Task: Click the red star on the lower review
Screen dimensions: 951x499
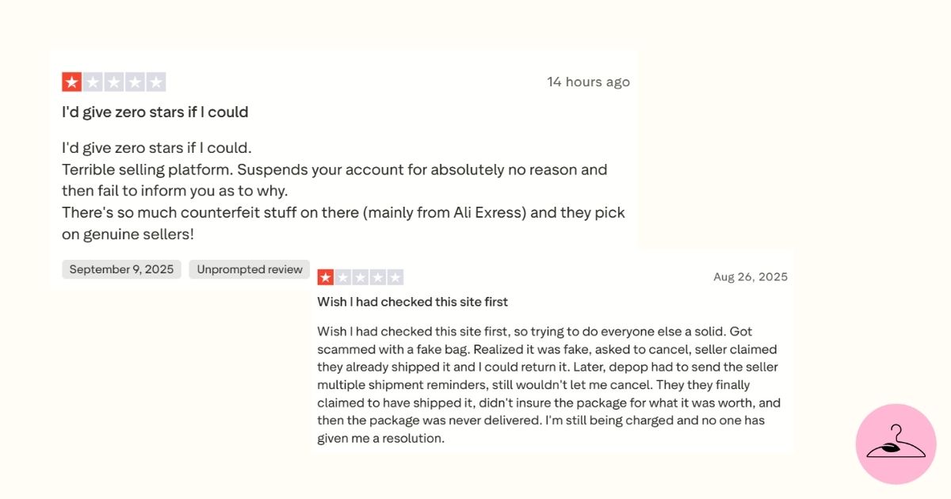Action: pyautogui.click(x=326, y=277)
